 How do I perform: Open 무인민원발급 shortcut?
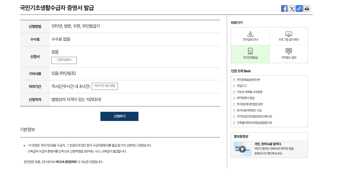(x=250, y=54)
